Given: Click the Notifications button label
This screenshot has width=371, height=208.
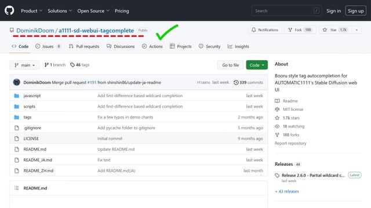Looking at the screenshot, I should (x=268, y=29).
